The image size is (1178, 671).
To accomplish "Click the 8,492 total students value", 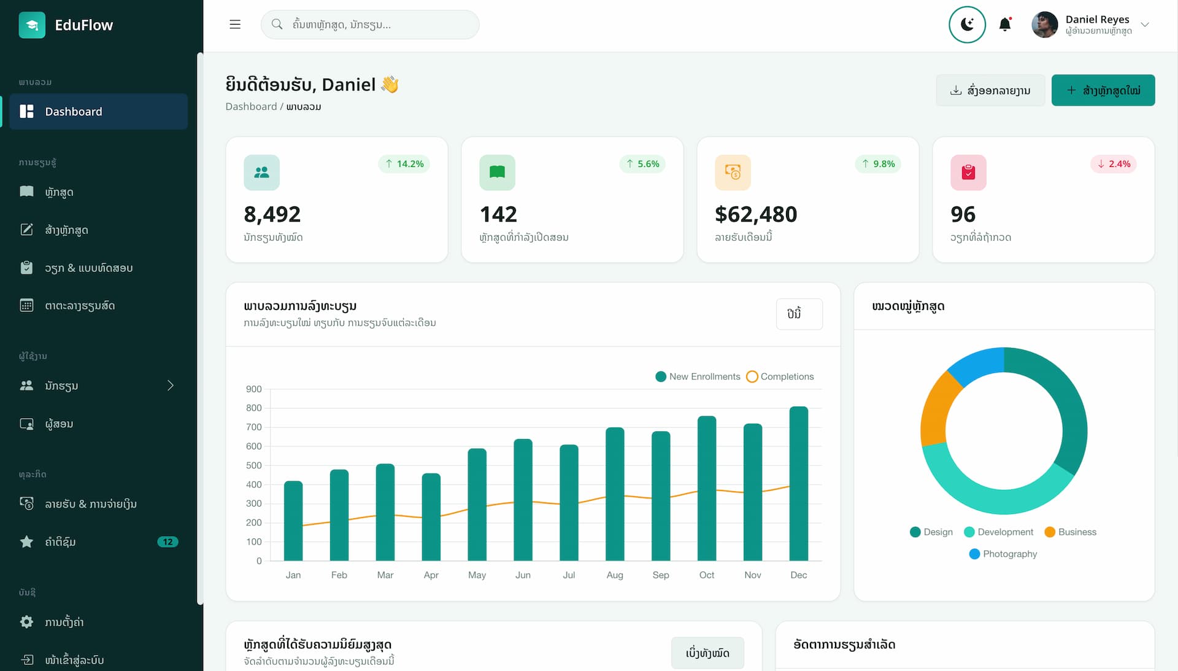I will point(272,214).
